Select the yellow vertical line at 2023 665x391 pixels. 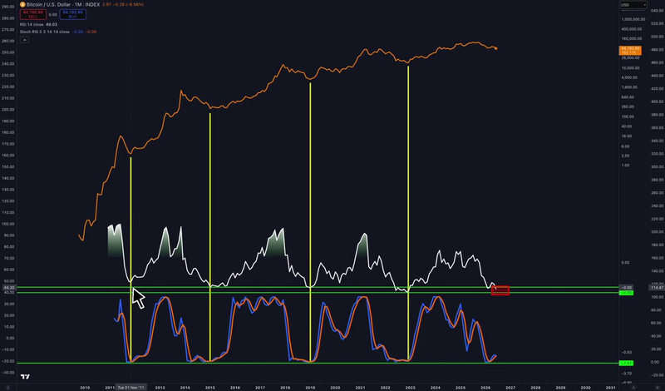click(408, 213)
